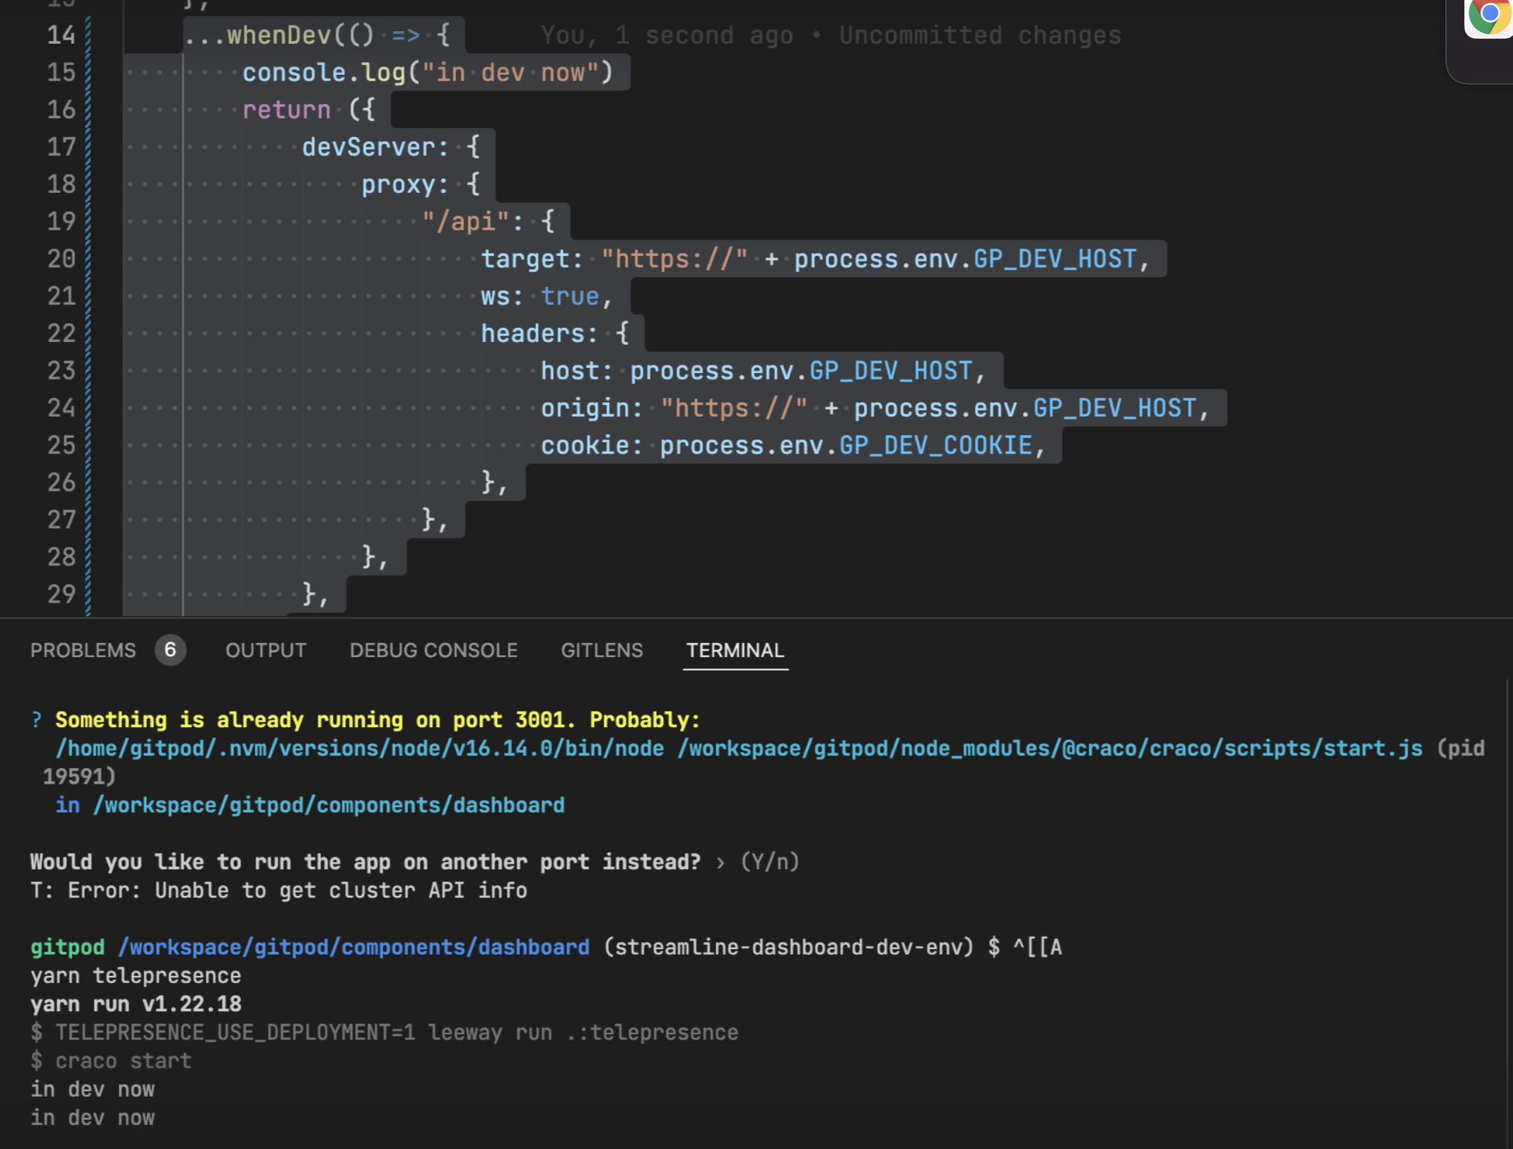
Task: Click the proxy property key
Action: coord(398,184)
